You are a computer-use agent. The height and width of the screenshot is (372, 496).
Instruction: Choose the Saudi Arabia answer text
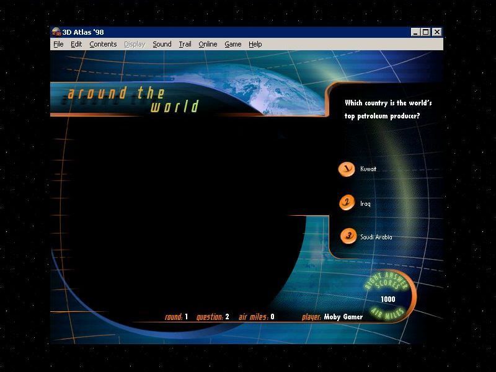pyautogui.click(x=376, y=237)
